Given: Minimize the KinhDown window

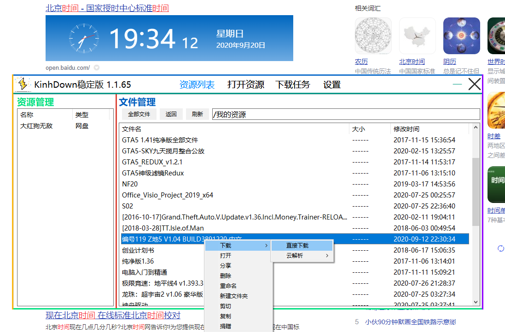Looking at the screenshot, I should (457, 84).
